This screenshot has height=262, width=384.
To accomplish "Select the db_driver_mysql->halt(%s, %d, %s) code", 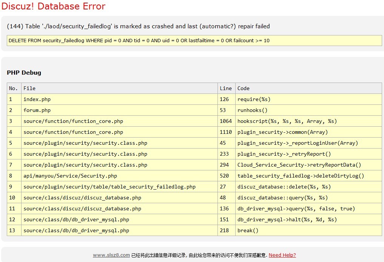I will coord(287,220).
